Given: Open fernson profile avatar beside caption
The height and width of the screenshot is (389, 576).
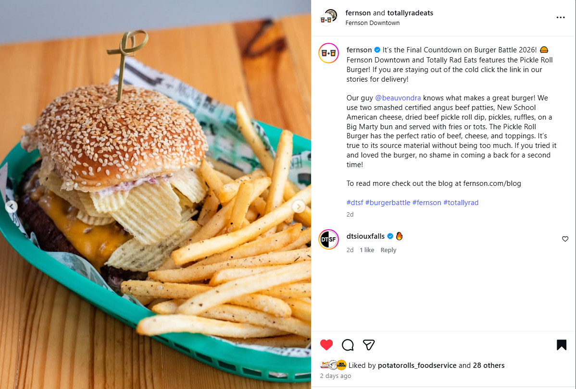Looking at the screenshot, I should [x=328, y=53].
